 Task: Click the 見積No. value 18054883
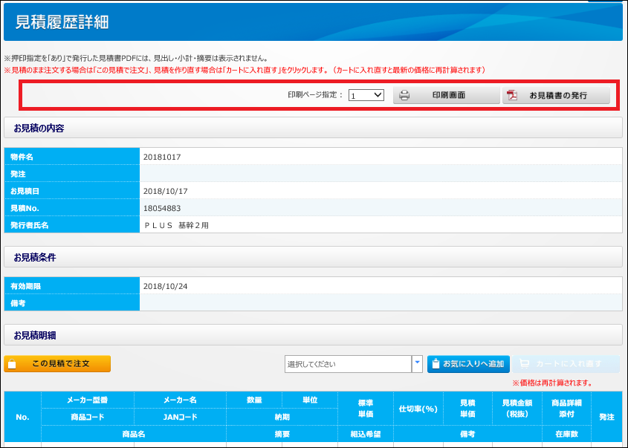click(162, 209)
